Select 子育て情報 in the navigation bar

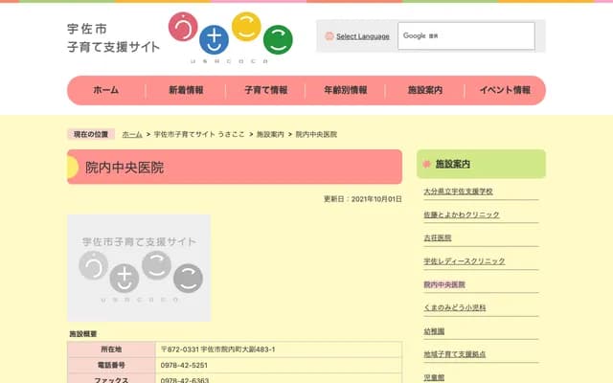click(265, 90)
